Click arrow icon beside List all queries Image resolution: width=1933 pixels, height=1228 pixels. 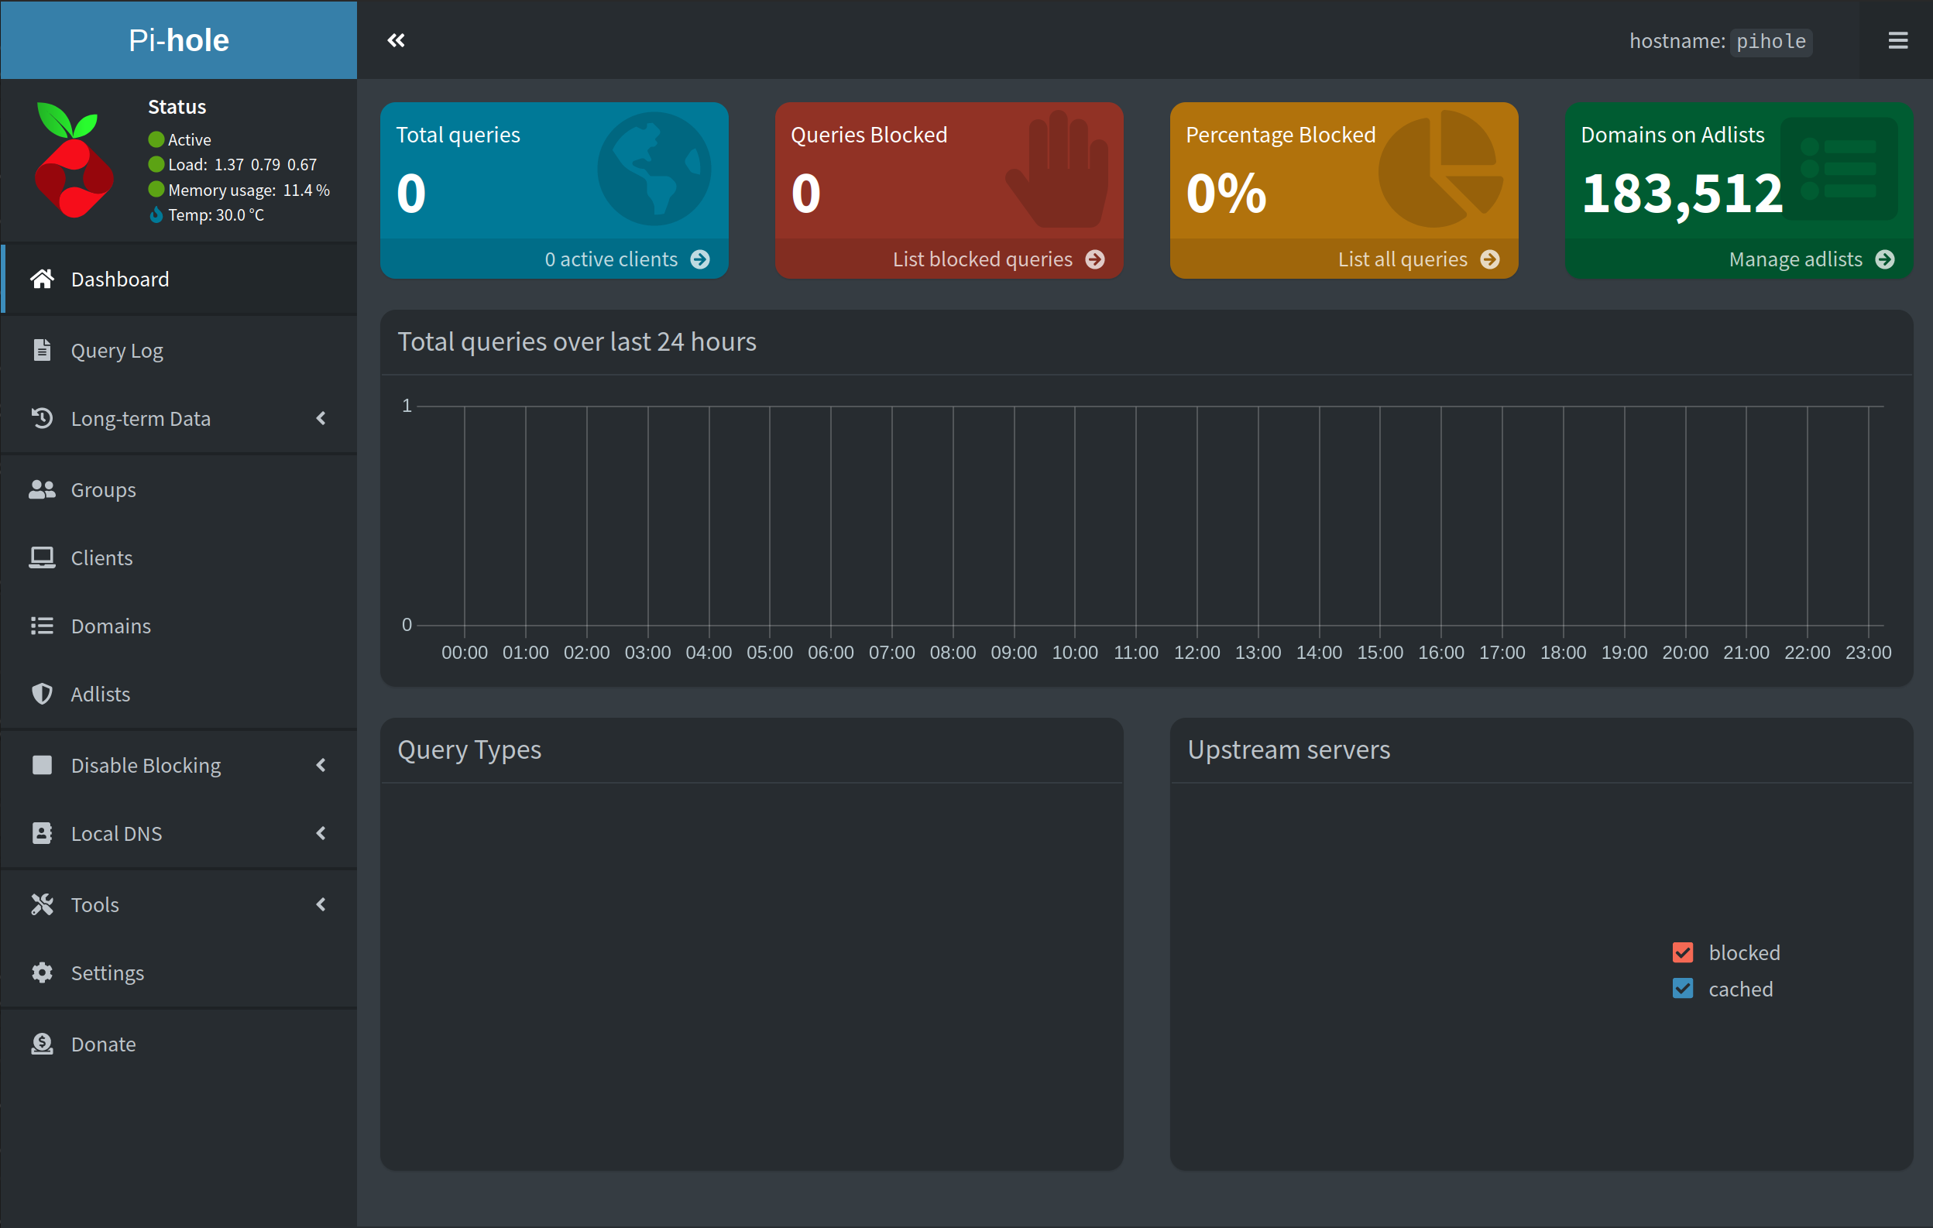click(x=1490, y=259)
